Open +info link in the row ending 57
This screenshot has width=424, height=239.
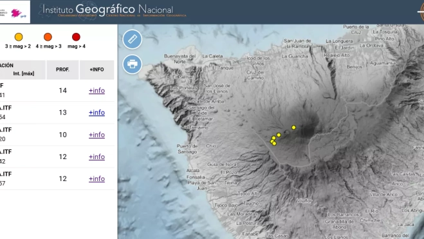pyautogui.click(x=97, y=178)
